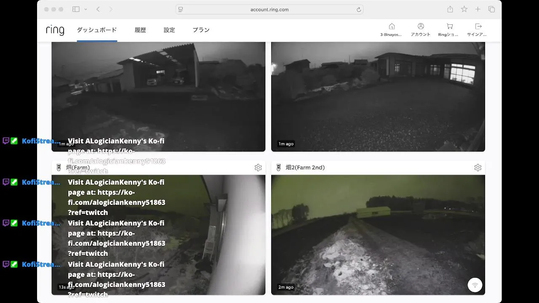Screen dimensions: 539x303
Task: Click the Wi-Fi status round button
Action: tap(475, 285)
